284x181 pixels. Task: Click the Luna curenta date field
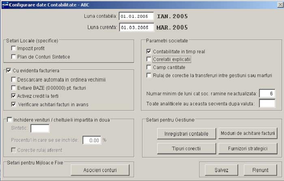(x=136, y=27)
